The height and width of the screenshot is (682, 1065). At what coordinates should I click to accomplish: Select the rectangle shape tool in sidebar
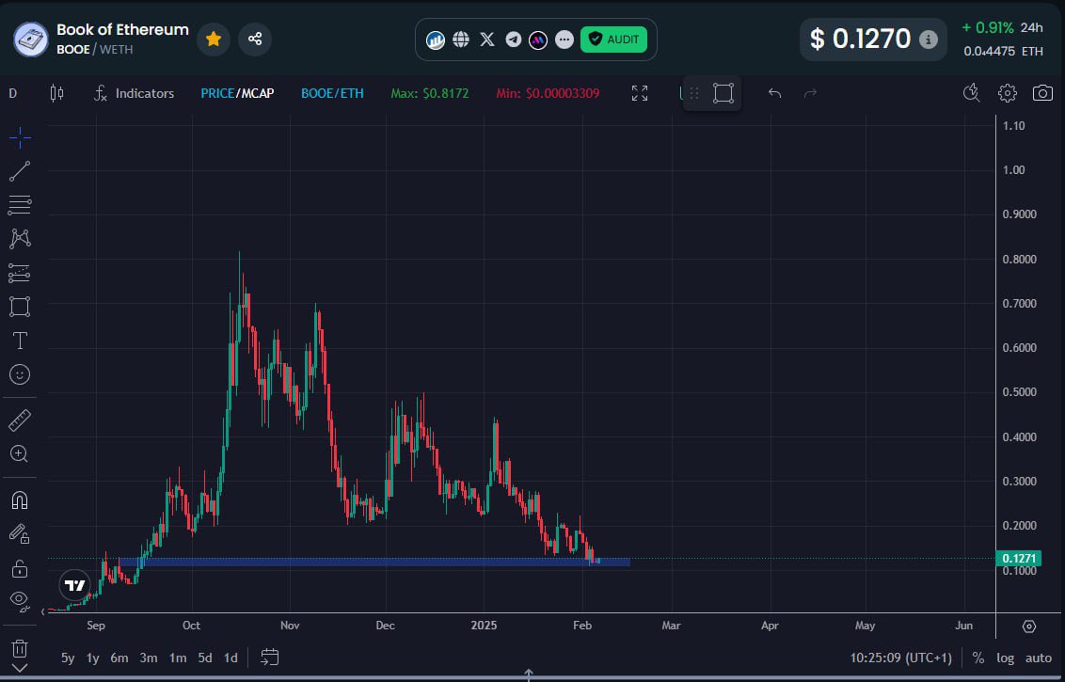(x=20, y=307)
